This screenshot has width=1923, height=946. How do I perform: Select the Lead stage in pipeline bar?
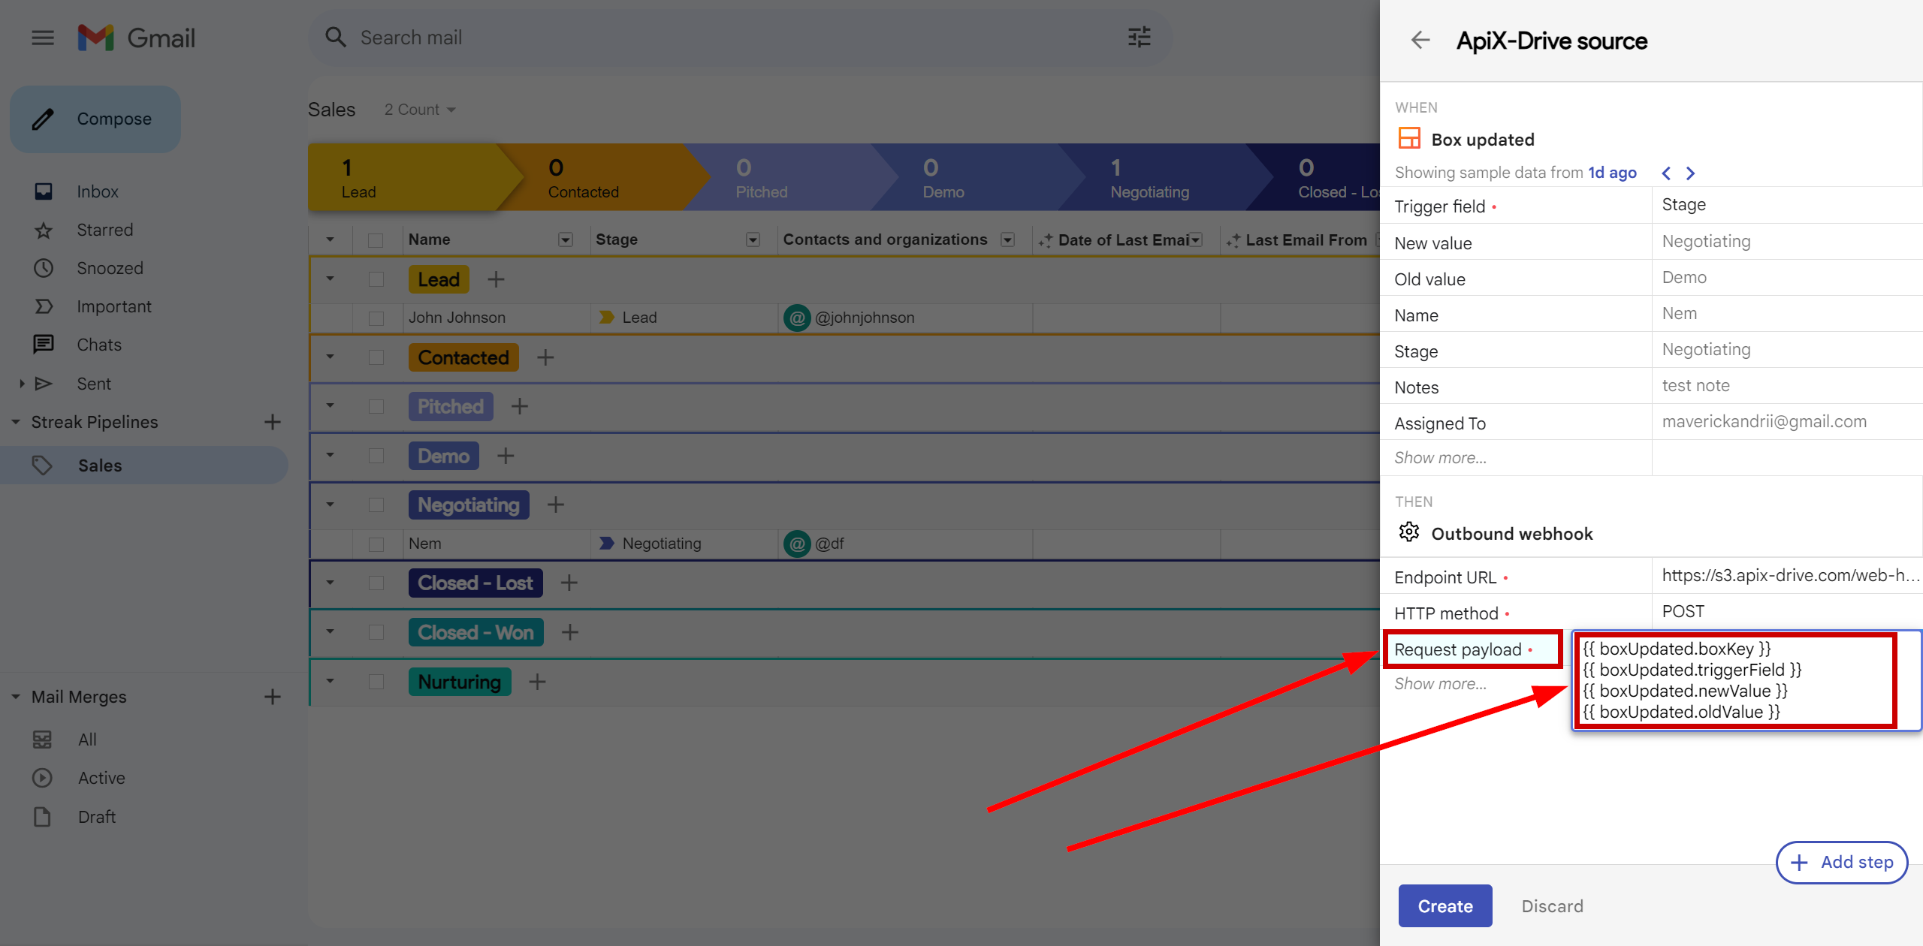point(406,177)
